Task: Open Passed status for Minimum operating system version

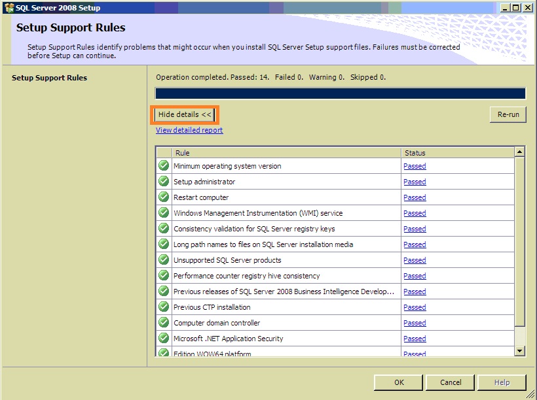Action: 415,166
